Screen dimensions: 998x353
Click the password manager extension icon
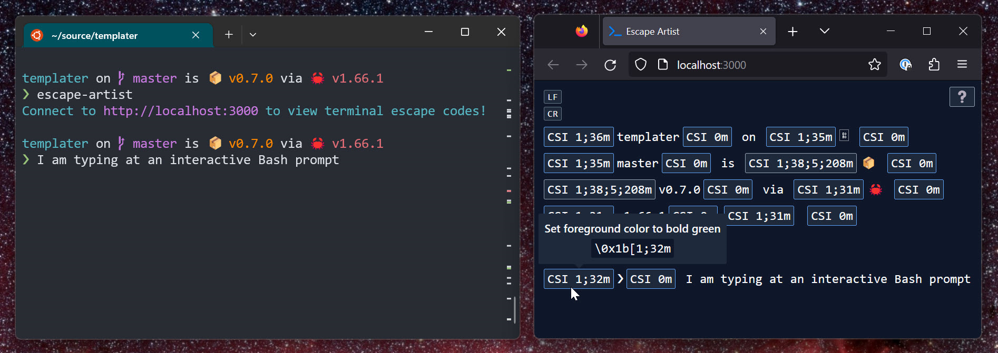[905, 65]
